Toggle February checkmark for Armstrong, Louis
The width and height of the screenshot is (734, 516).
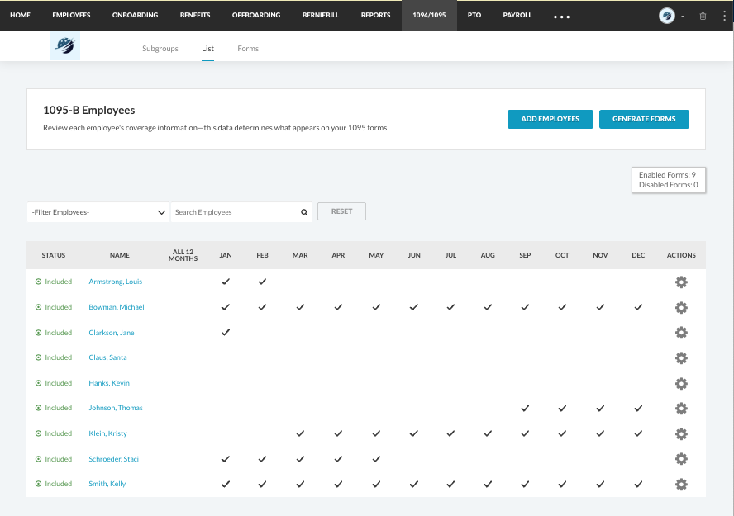click(x=262, y=282)
